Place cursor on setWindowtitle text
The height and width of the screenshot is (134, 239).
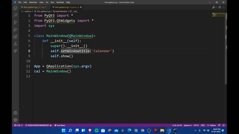(75, 51)
